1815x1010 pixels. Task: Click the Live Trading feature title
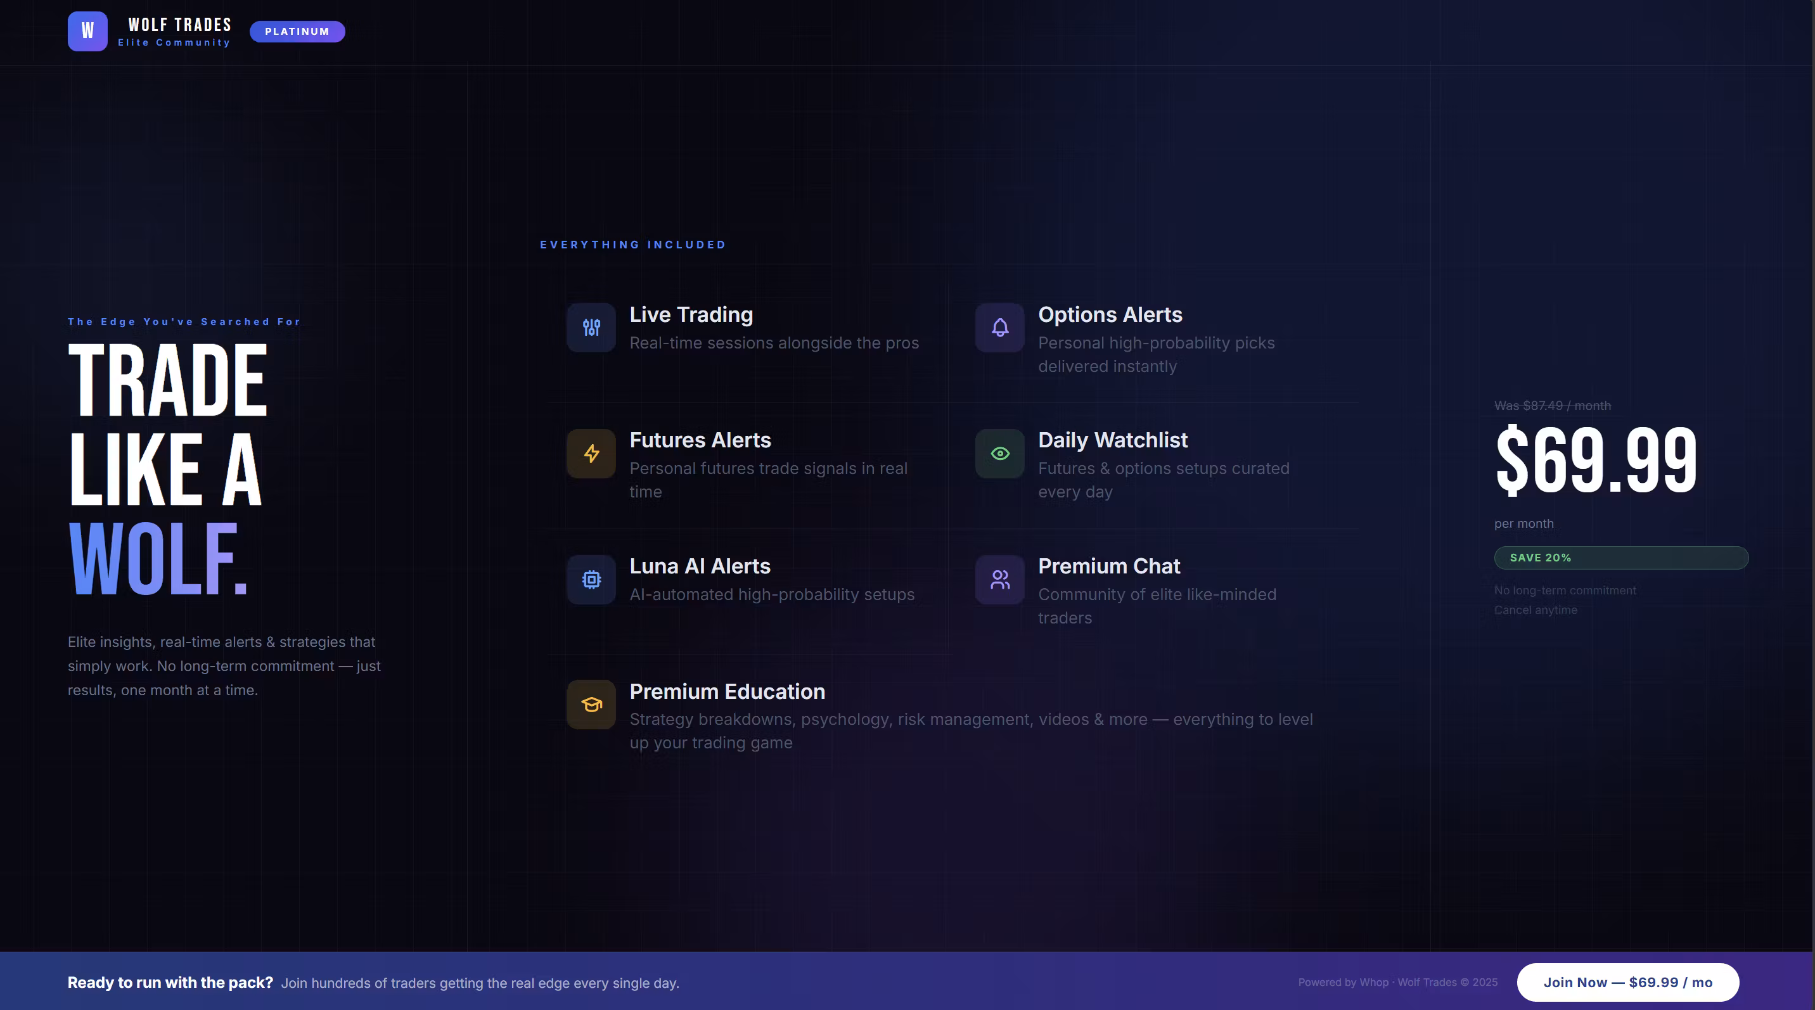[691, 315]
